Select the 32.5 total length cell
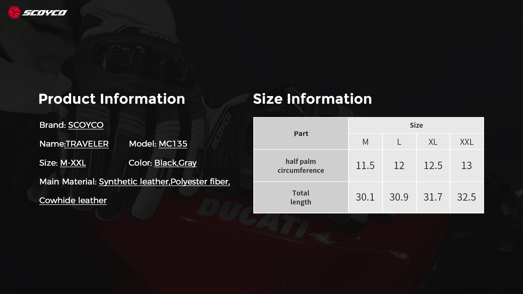The image size is (523, 294). (x=467, y=197)
